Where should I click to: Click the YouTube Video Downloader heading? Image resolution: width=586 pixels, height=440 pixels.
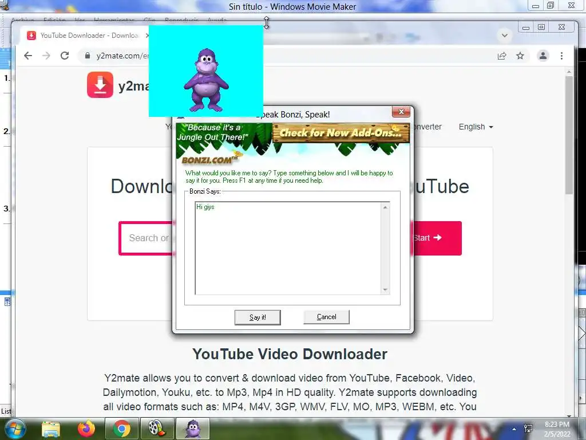(x=290, y=354)
